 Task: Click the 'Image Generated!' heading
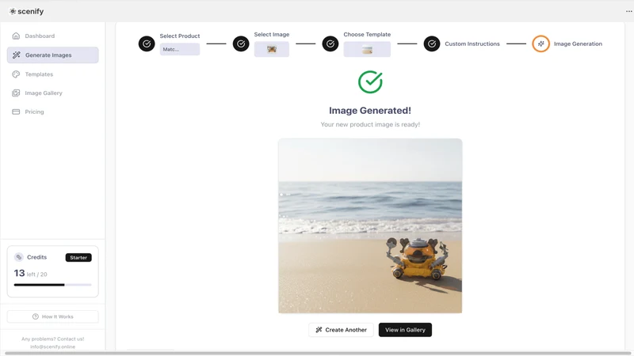click(x=370, y=111)
